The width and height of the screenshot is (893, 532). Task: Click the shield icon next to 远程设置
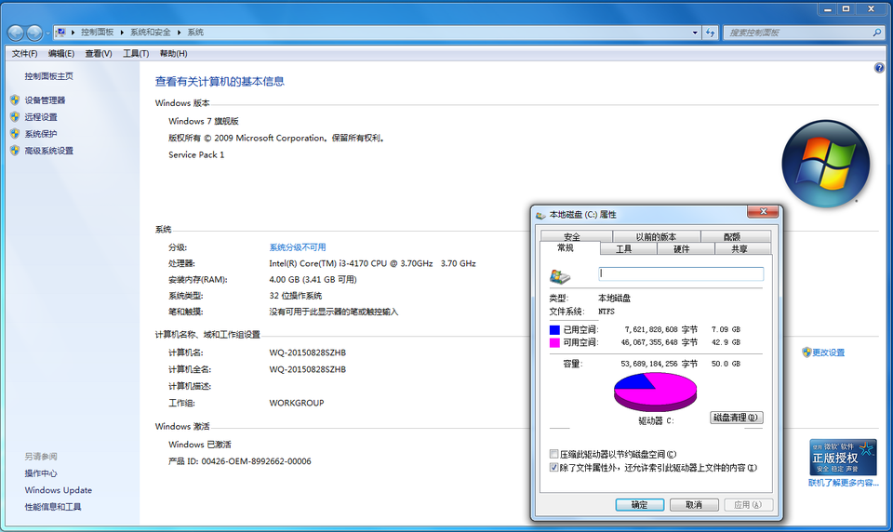15,117
